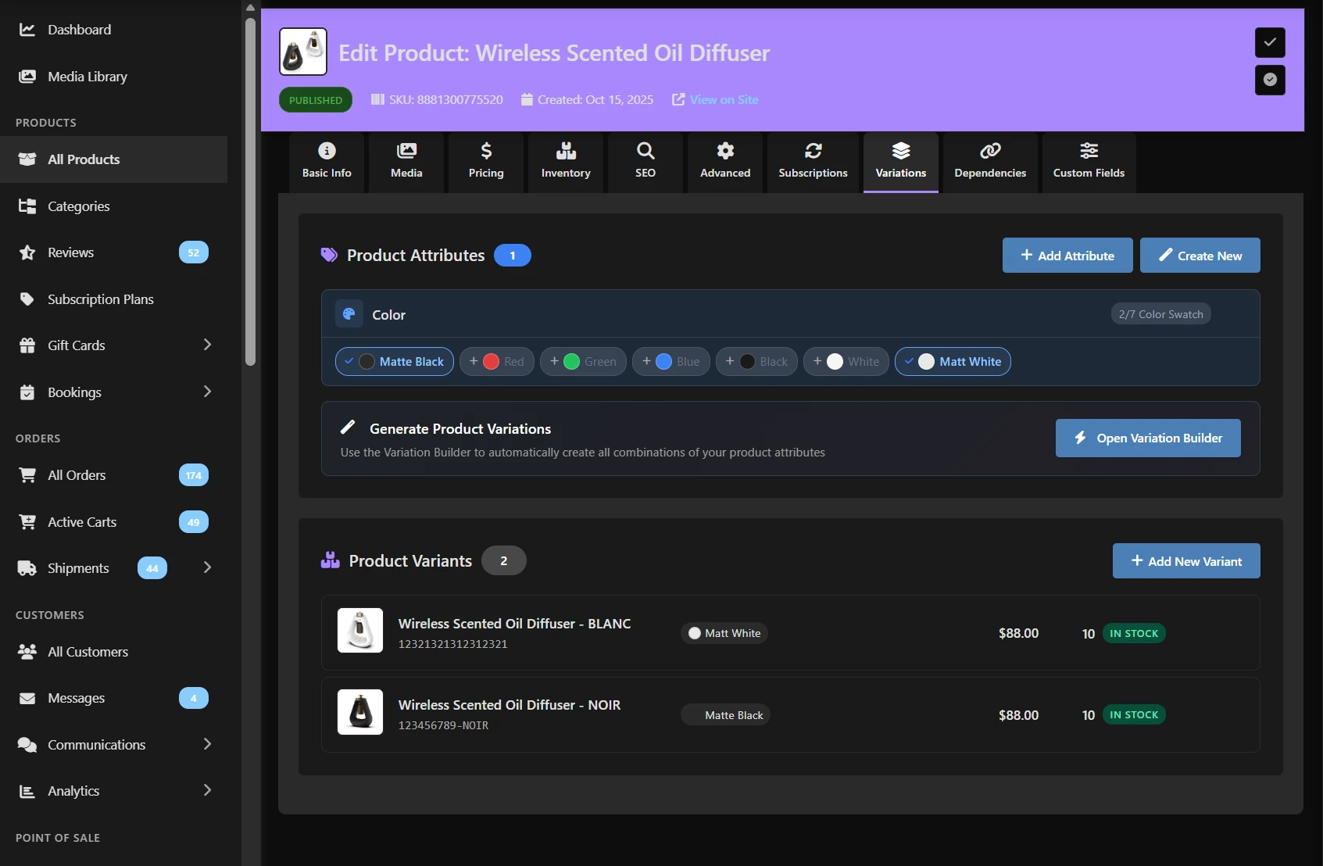Click the All Customers people icon
Screen dimensions: 1323x866
pos(27,652)
